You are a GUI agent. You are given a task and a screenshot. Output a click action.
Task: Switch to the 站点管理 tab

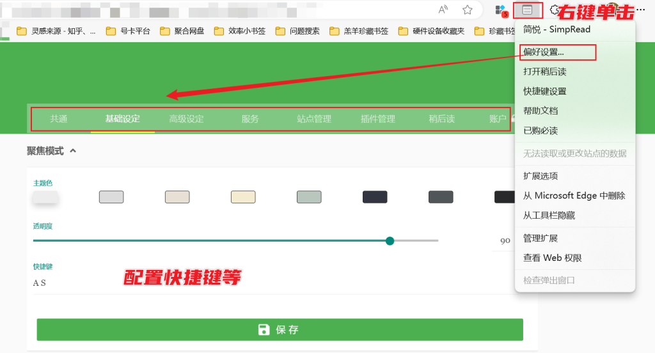click(314, 119)
